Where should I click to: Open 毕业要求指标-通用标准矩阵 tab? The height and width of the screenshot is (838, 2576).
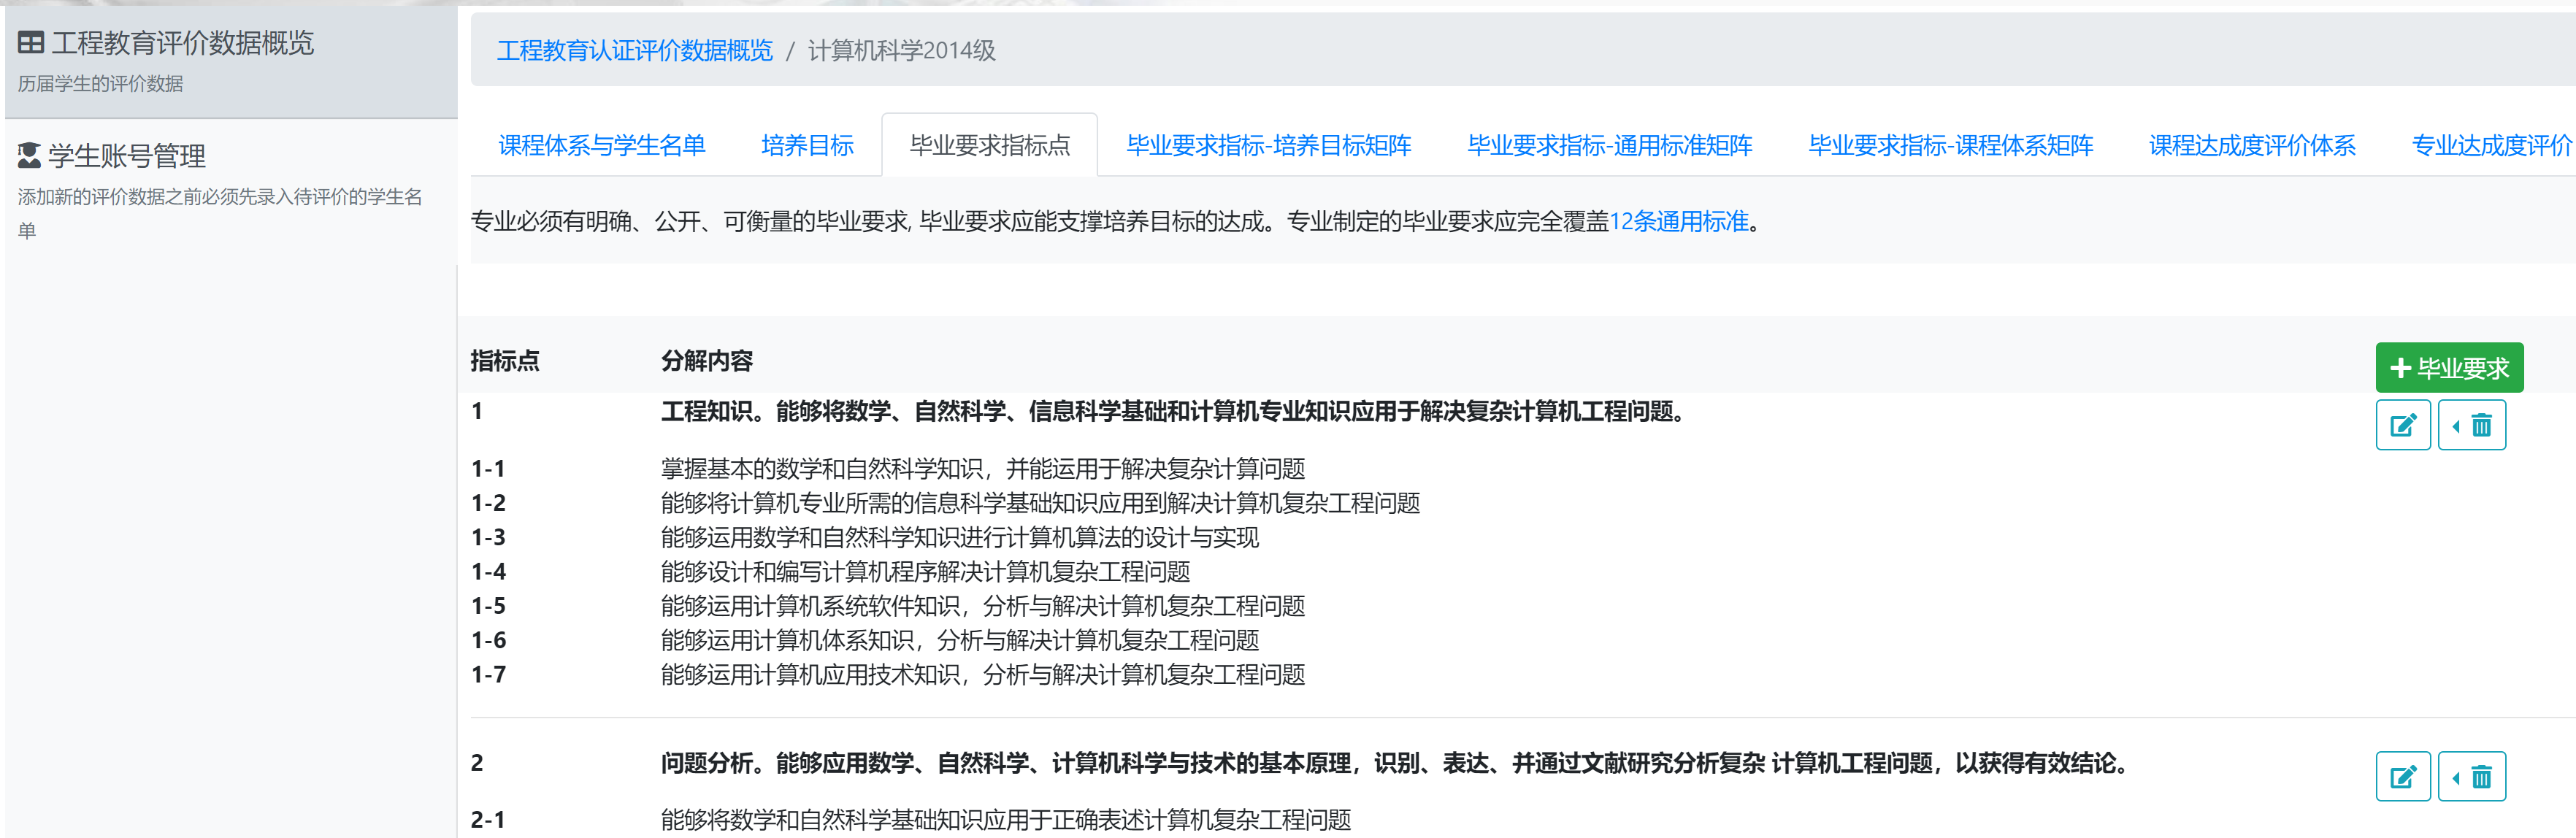coord(1609,146)
